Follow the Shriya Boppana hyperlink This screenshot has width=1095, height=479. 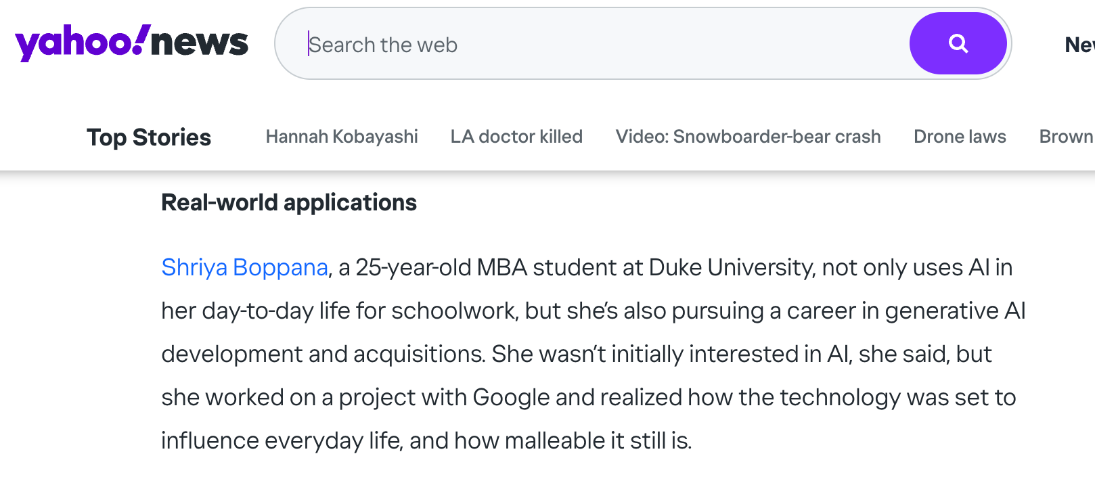245,268
